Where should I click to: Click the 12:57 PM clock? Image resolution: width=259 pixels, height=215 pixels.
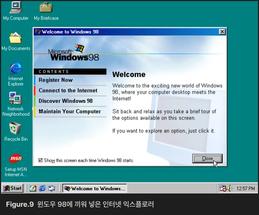[245, 188]
